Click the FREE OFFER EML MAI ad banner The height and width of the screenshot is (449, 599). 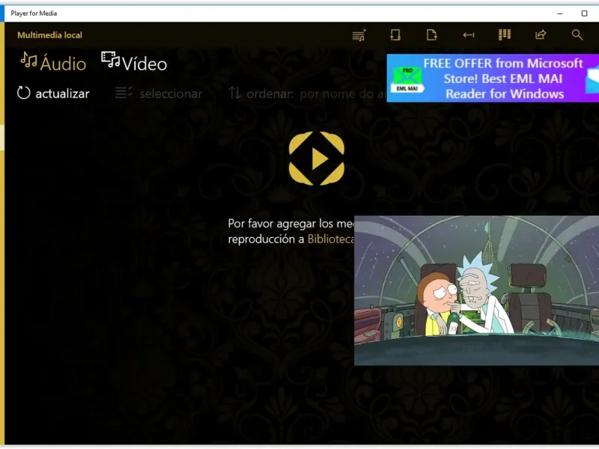tap(493, 79)
